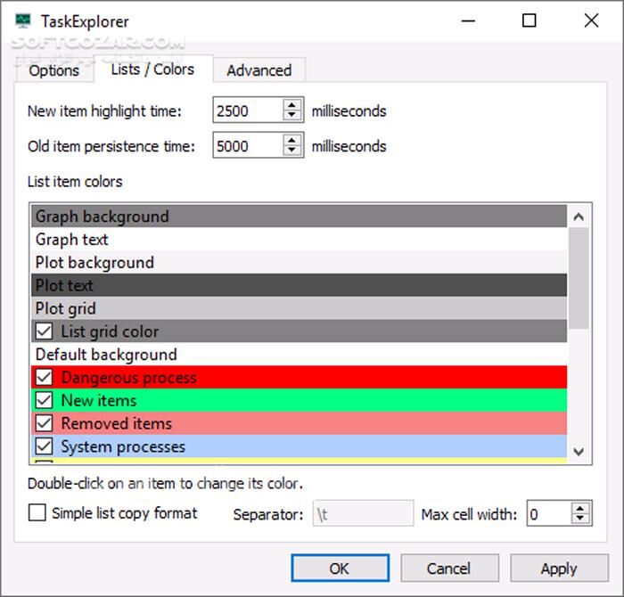Screen dimensions: 624x597
Task: Select the Graph background color row
Action: pos(299,217)
